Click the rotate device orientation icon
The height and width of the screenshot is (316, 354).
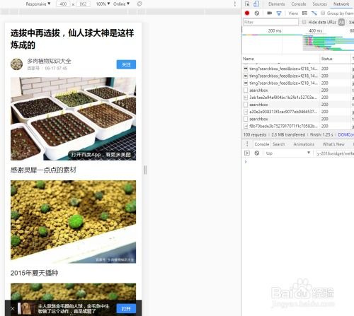coord(139,4)
